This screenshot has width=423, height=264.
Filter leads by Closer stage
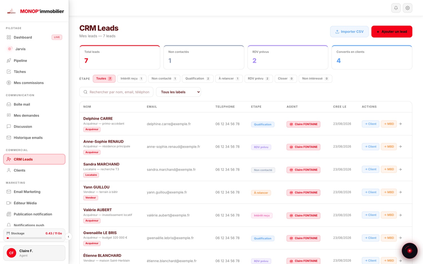286,79
